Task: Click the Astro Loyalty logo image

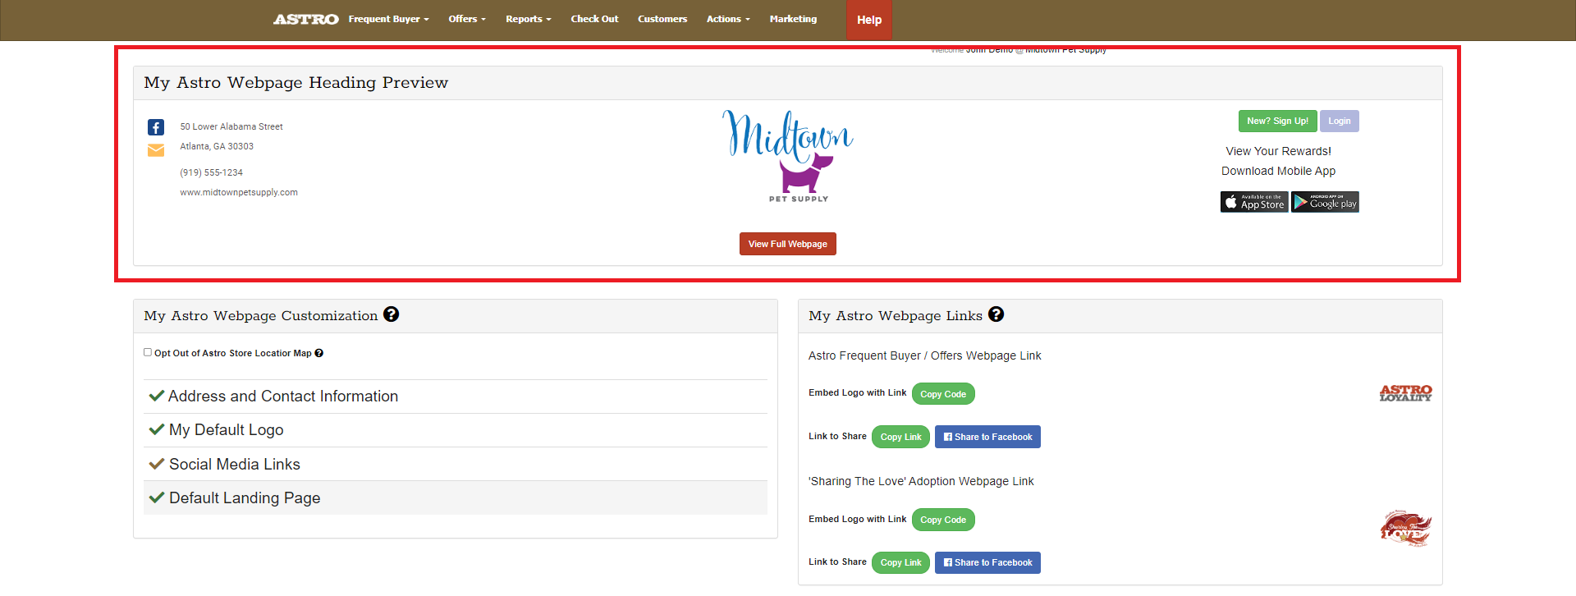Action: 1405,393
